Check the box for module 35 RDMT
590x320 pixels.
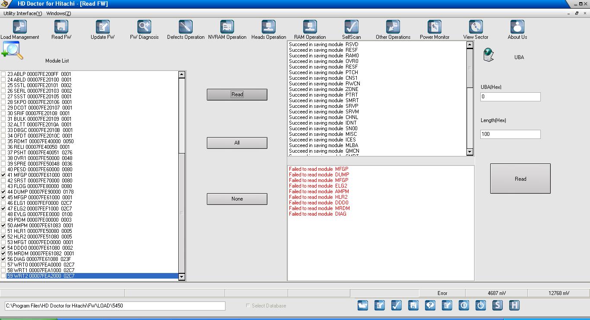3,141
